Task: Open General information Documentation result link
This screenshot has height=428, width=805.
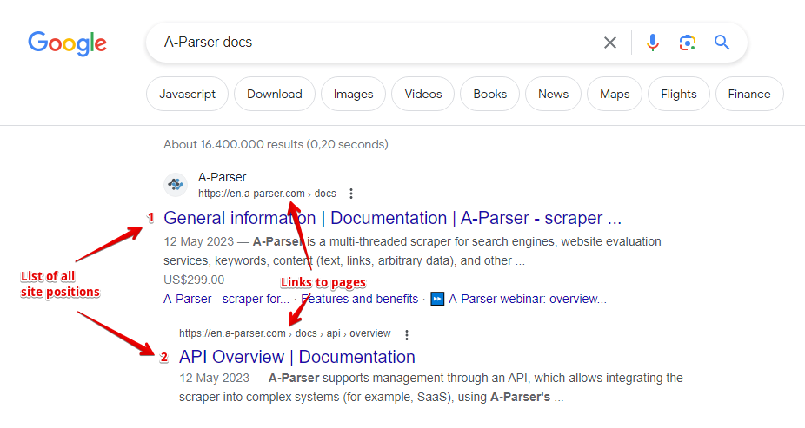Action: pos(392,218)
